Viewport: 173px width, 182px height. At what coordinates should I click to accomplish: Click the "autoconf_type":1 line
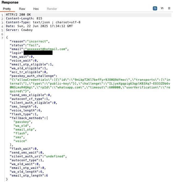pos(27,160)
